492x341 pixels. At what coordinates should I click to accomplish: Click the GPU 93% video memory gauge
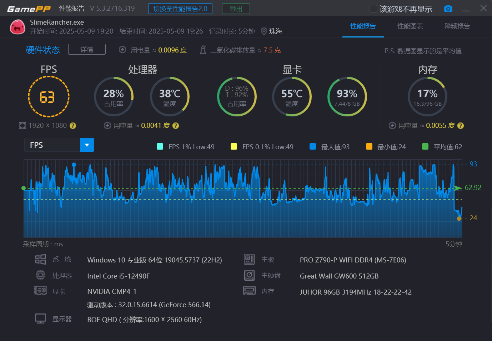click(347, 96)
